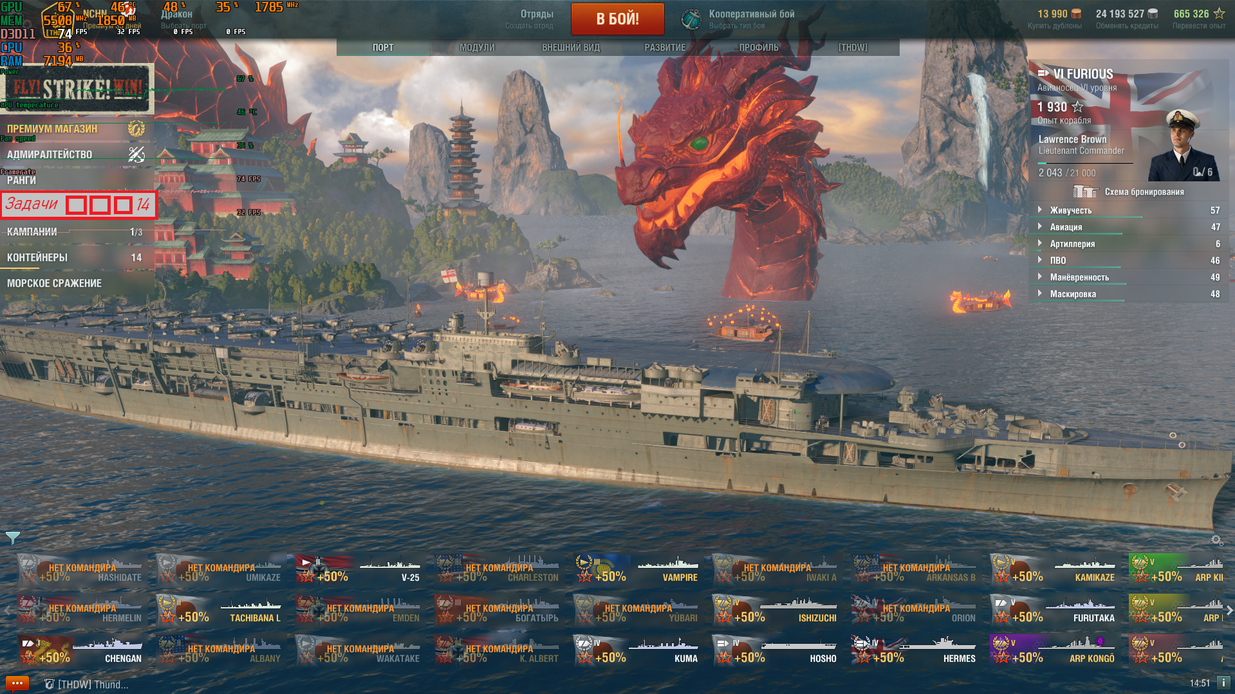The image size is (1235, 694).
Task: Open the armor scheme ship icon
Action: pyautogui.click(x=1085, y=192)
